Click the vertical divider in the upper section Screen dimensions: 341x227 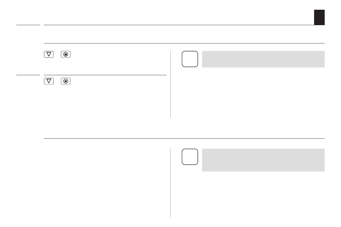tap(171, 84)
